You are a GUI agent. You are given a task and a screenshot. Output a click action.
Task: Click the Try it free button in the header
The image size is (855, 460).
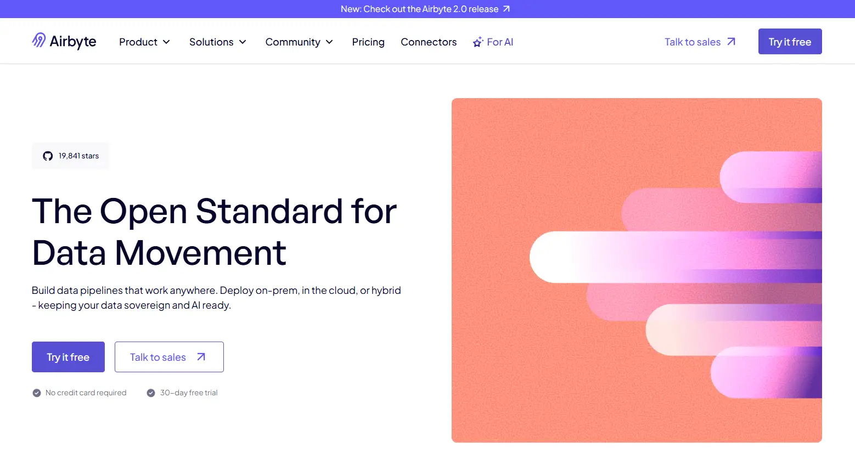[x=790, y=42]
